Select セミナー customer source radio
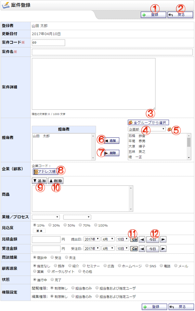The height and width of the screenshot is (311, 195). (x=84, y=266)
